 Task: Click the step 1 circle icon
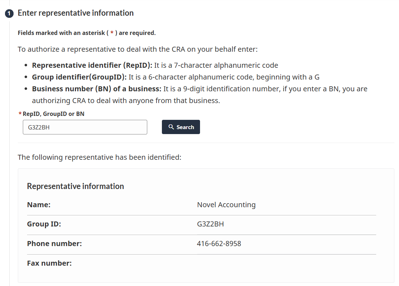point(9,13)
